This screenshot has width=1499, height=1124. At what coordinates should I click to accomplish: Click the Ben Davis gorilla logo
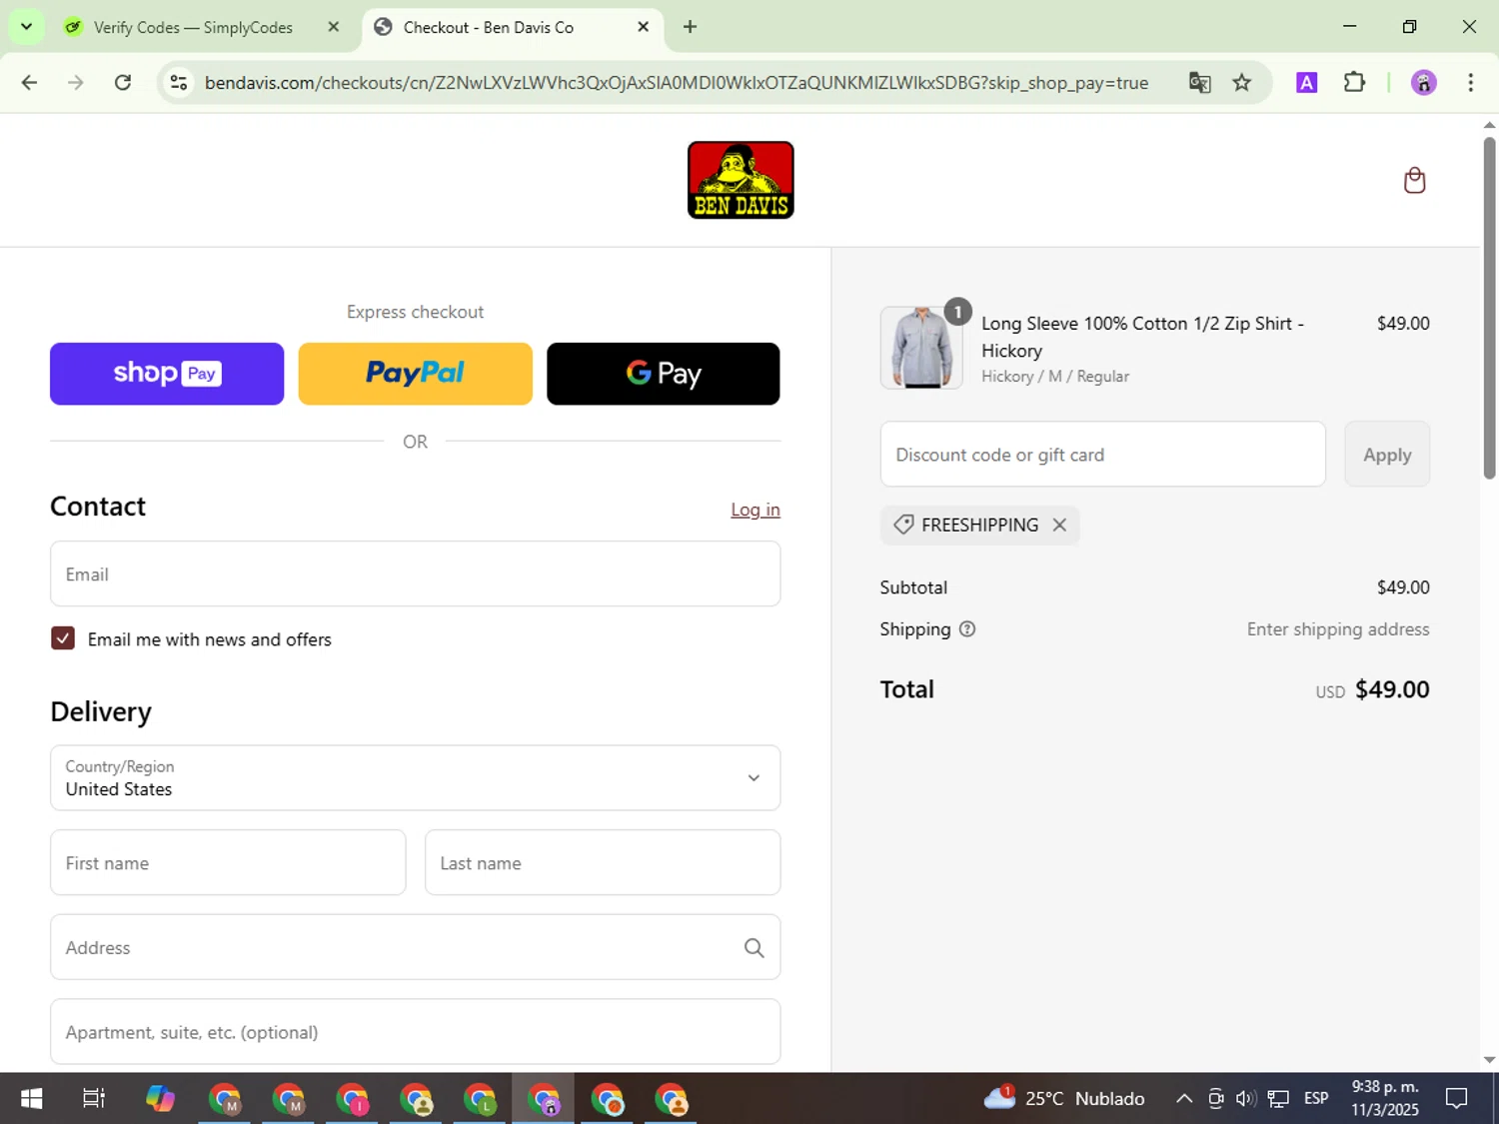tap(741, 180)
